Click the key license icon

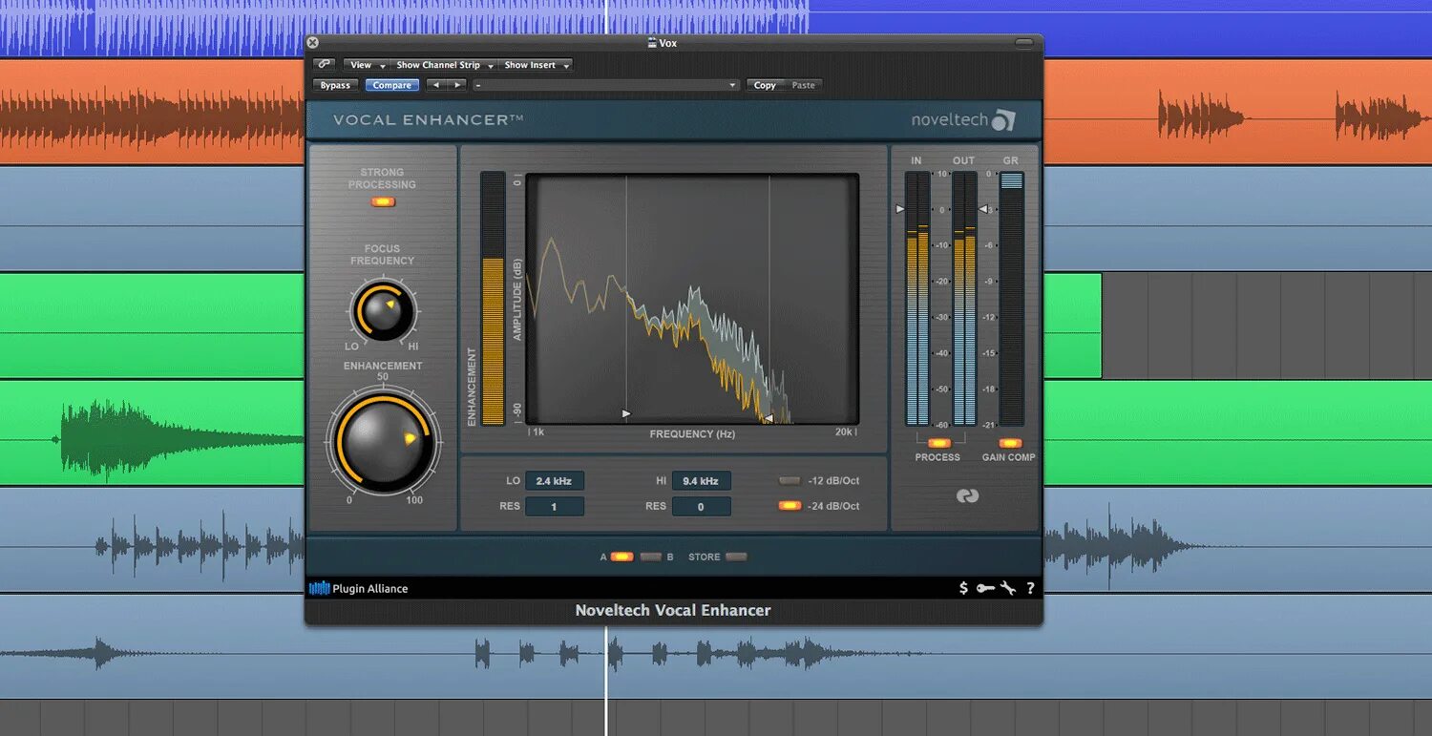pyautogui.click(x=985, y=588)
